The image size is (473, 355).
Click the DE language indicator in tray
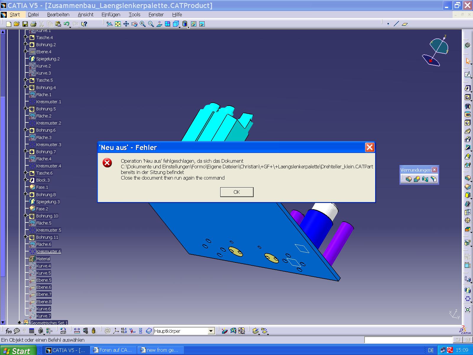(x=431, y=350)
